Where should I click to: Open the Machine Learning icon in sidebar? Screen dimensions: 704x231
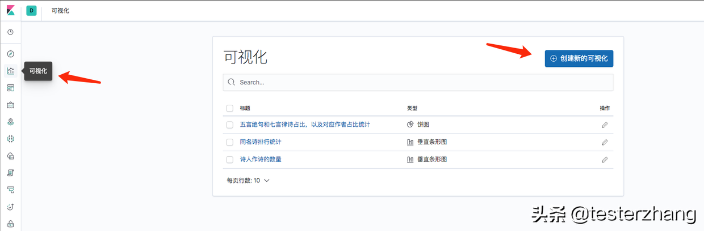coord(10,139)
